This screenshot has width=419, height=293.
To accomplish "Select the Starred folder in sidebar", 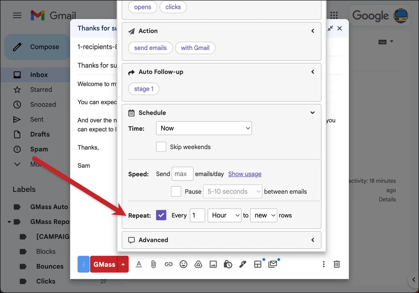I will click(x=41, y=90).
